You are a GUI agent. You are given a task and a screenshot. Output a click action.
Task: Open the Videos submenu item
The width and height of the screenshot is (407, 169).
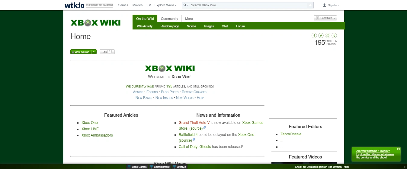coord(191,26)
